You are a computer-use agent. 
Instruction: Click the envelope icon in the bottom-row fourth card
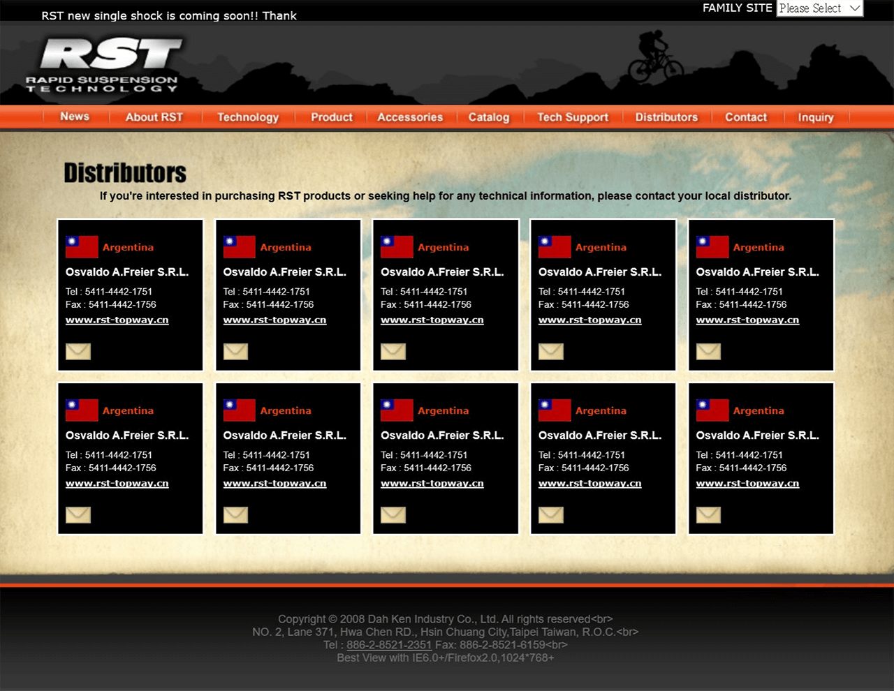click(x=551, y=514)
